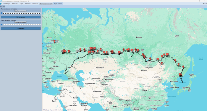Image resolution: width=207 pixels, height=111 pixels.
Task: Toggle the Off button in the toolbar
Action: pos(4,6)
